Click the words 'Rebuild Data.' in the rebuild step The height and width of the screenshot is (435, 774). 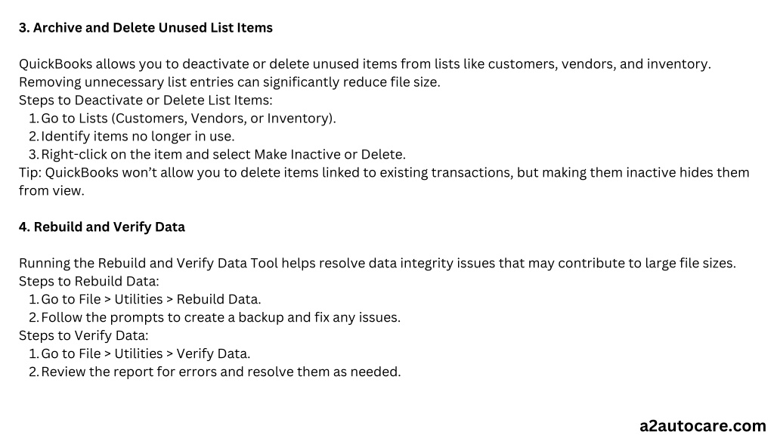click(218, 299)
